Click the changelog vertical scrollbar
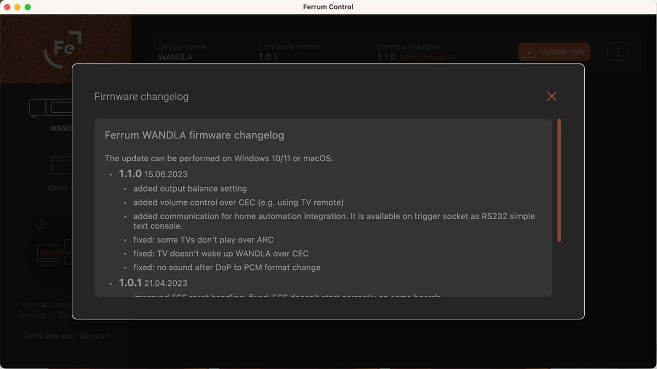 tap(559, 180)
